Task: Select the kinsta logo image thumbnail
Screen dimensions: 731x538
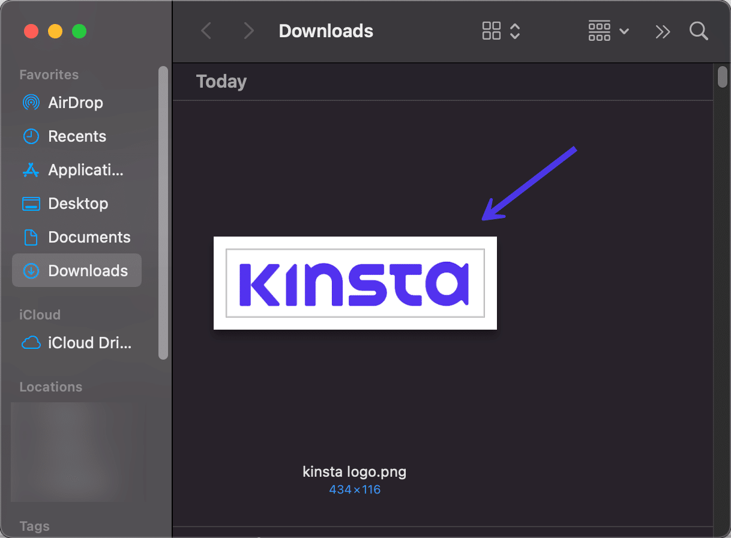Action: (x=355, y=283)
